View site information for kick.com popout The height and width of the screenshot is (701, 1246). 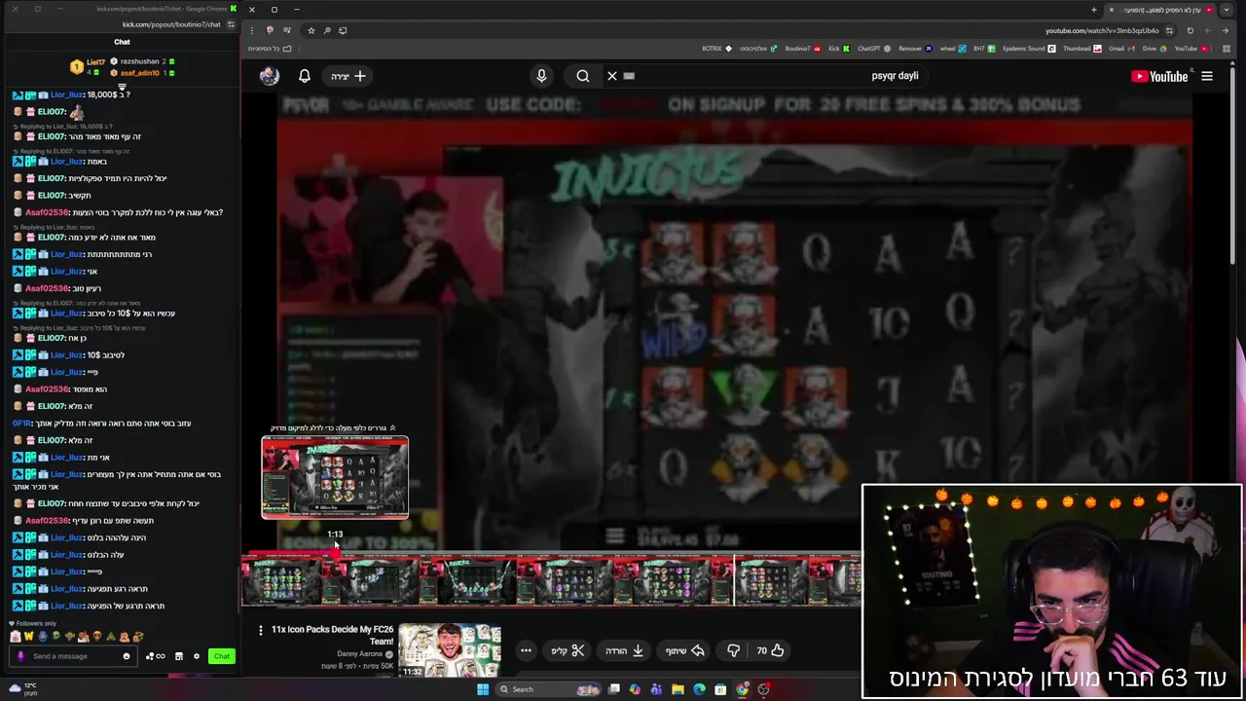pos(231,24)
